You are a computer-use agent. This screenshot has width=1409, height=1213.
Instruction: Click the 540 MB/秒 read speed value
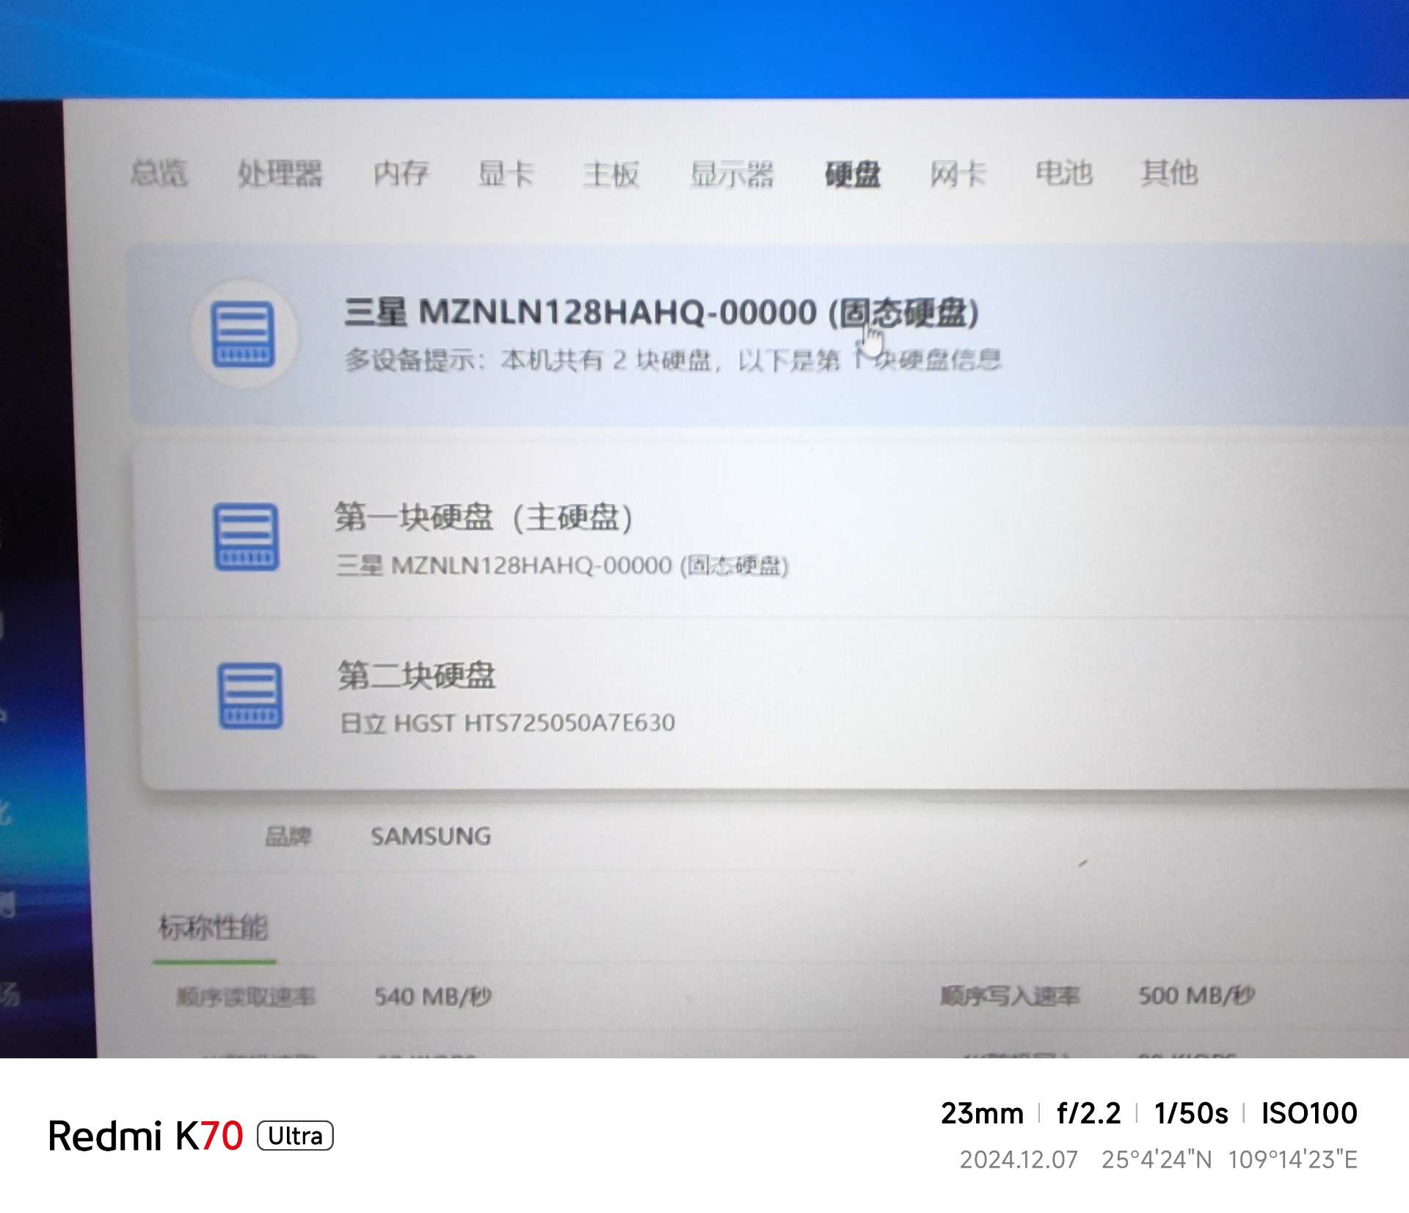[433, 997]
